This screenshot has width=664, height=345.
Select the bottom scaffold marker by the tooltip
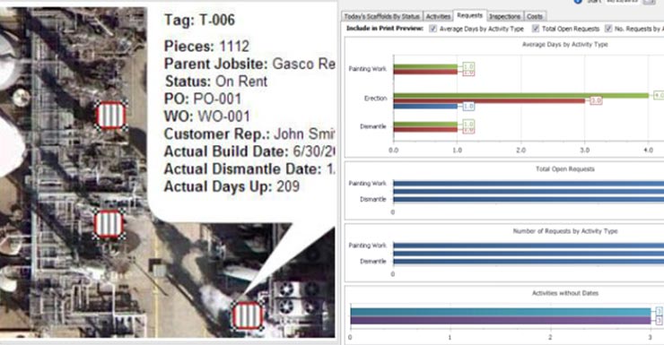click(x=248, y=315)
